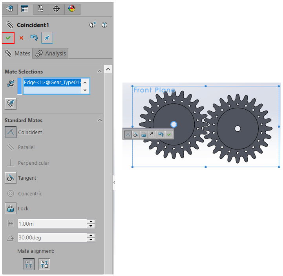Click Undo in the popup mate toolbar
This screenshot has width=283, height=276.
point(161,134)
